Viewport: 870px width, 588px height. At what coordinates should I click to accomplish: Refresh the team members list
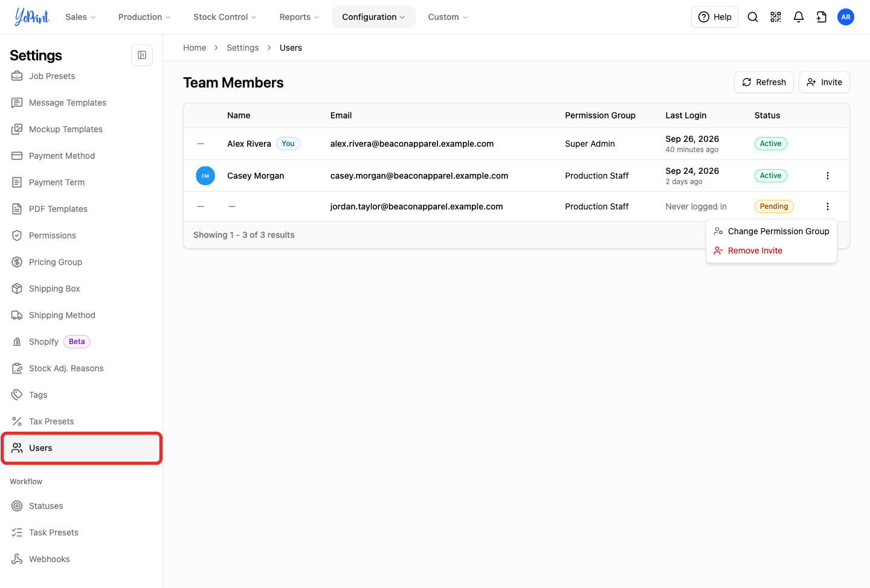click(x=764, y=82)
